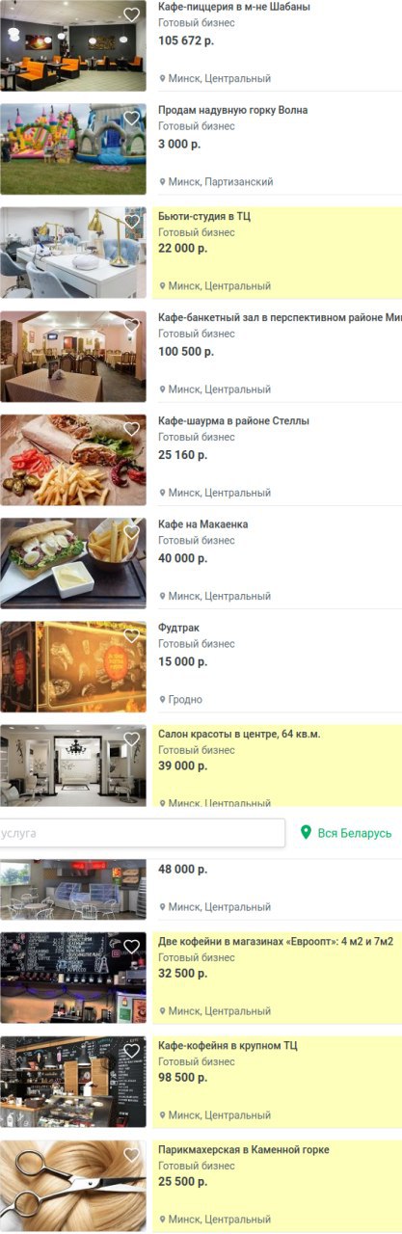Favorite the Кафе-пиццерия в м-не Шабаны listing
Viewport: 402px width, 1234px height.
coord(132,15)
